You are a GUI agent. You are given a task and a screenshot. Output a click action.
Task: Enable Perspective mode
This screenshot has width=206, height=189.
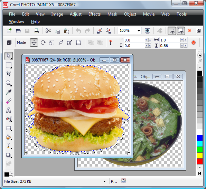click(78, 42)
